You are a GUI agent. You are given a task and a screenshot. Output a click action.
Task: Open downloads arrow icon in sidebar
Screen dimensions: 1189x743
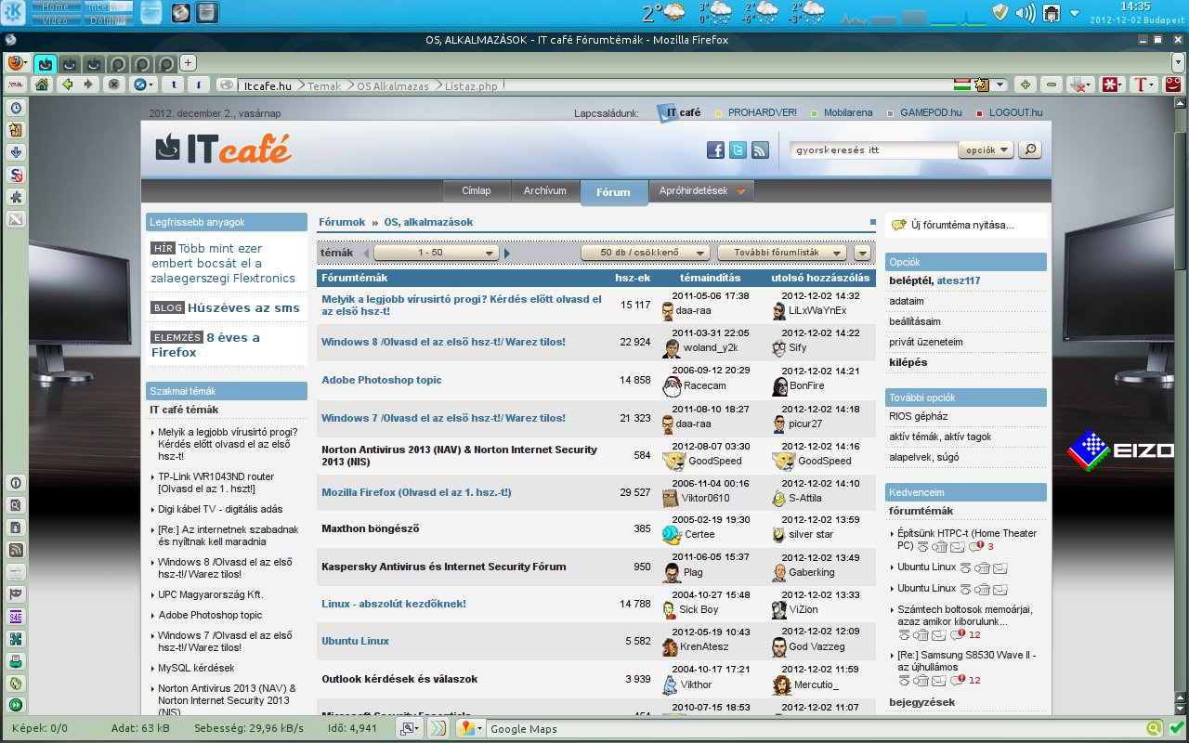(16, 152)
